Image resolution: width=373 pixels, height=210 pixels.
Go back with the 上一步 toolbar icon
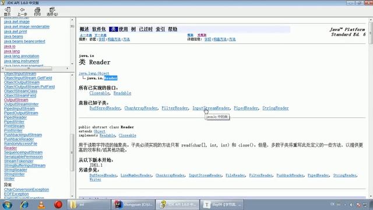[x=22, y=12]
